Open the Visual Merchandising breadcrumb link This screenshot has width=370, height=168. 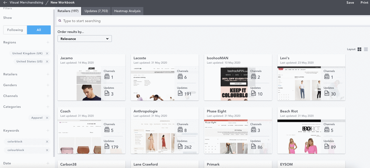26,2
